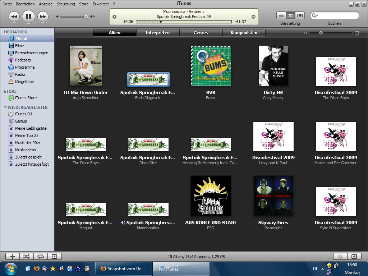Skip to the next track
The image size is (368, 276).
pos(43,17)
